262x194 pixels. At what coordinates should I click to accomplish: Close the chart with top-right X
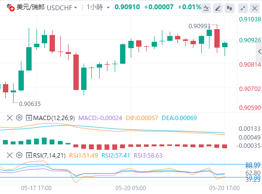coord(255,8)
